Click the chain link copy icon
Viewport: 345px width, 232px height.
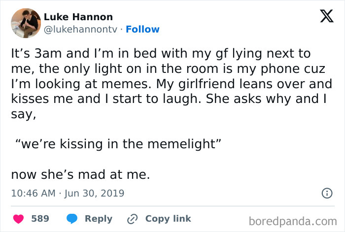pos(132,219)
